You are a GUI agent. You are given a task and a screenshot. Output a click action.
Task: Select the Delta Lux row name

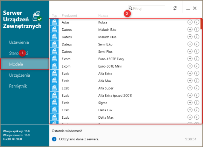coord(105,110)
